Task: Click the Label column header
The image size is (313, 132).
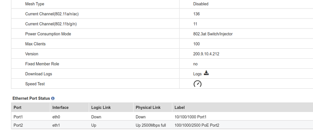Action: click(x=180, y=108)
